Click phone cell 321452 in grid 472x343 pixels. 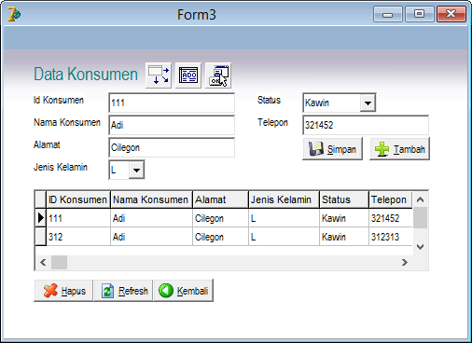[391, 218]
